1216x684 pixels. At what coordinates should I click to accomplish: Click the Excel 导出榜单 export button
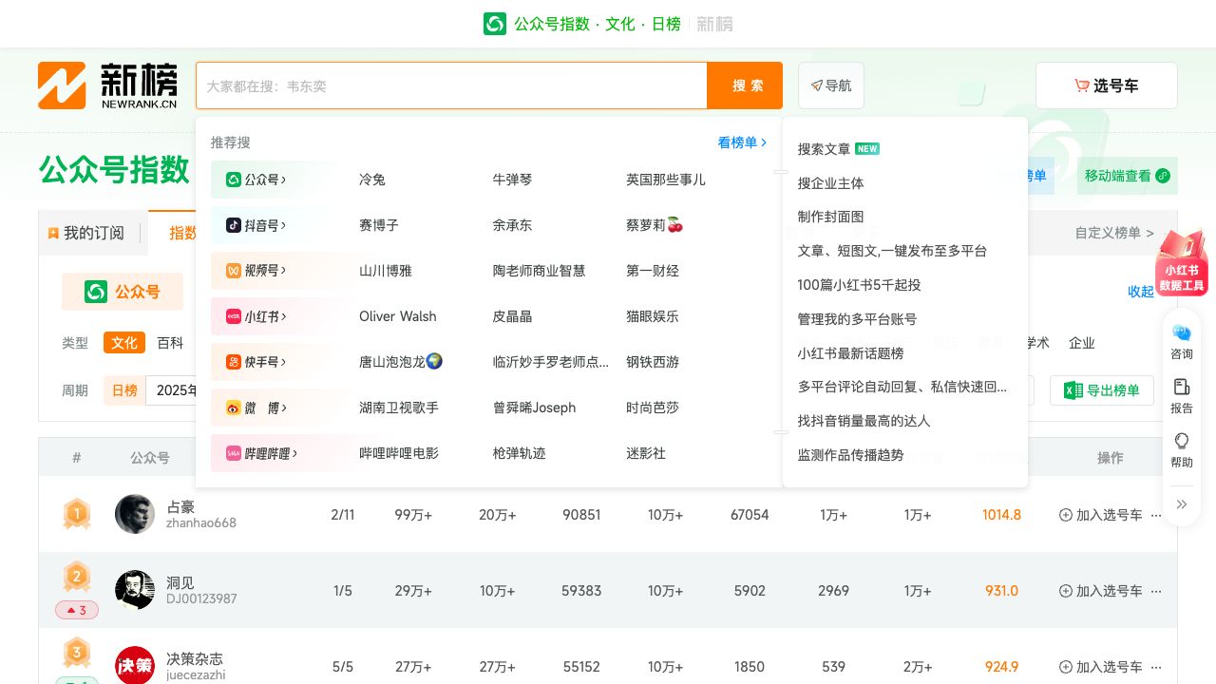[x=1101, y=390]
